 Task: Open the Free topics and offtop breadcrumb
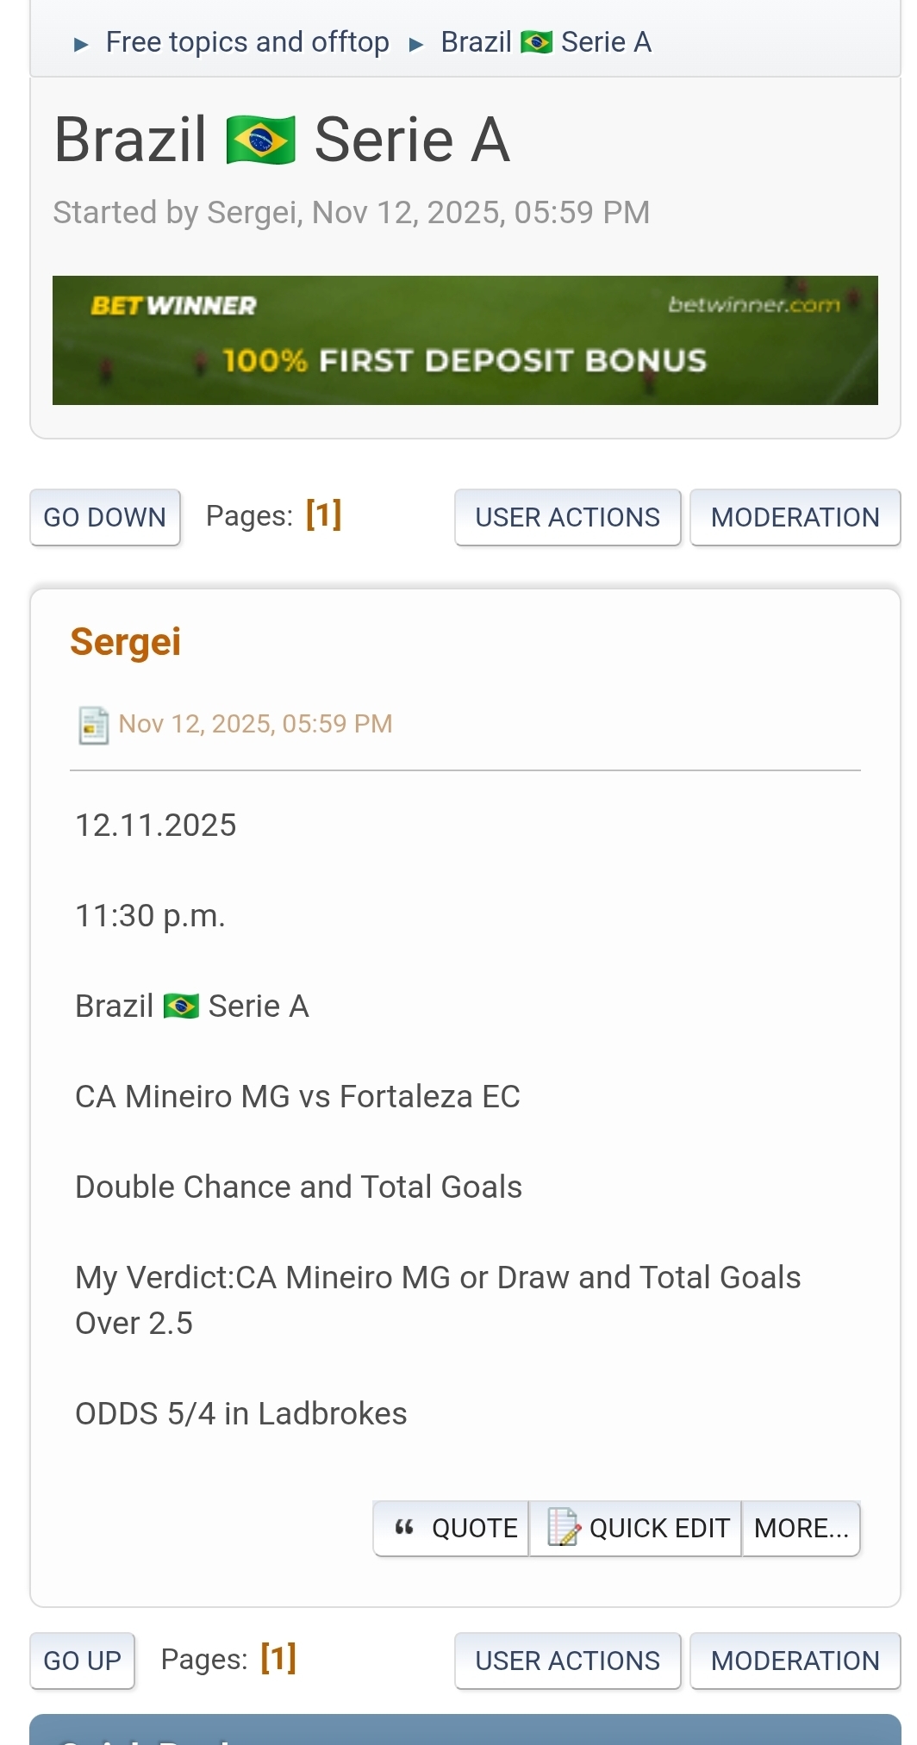click(x=247, y=42)
